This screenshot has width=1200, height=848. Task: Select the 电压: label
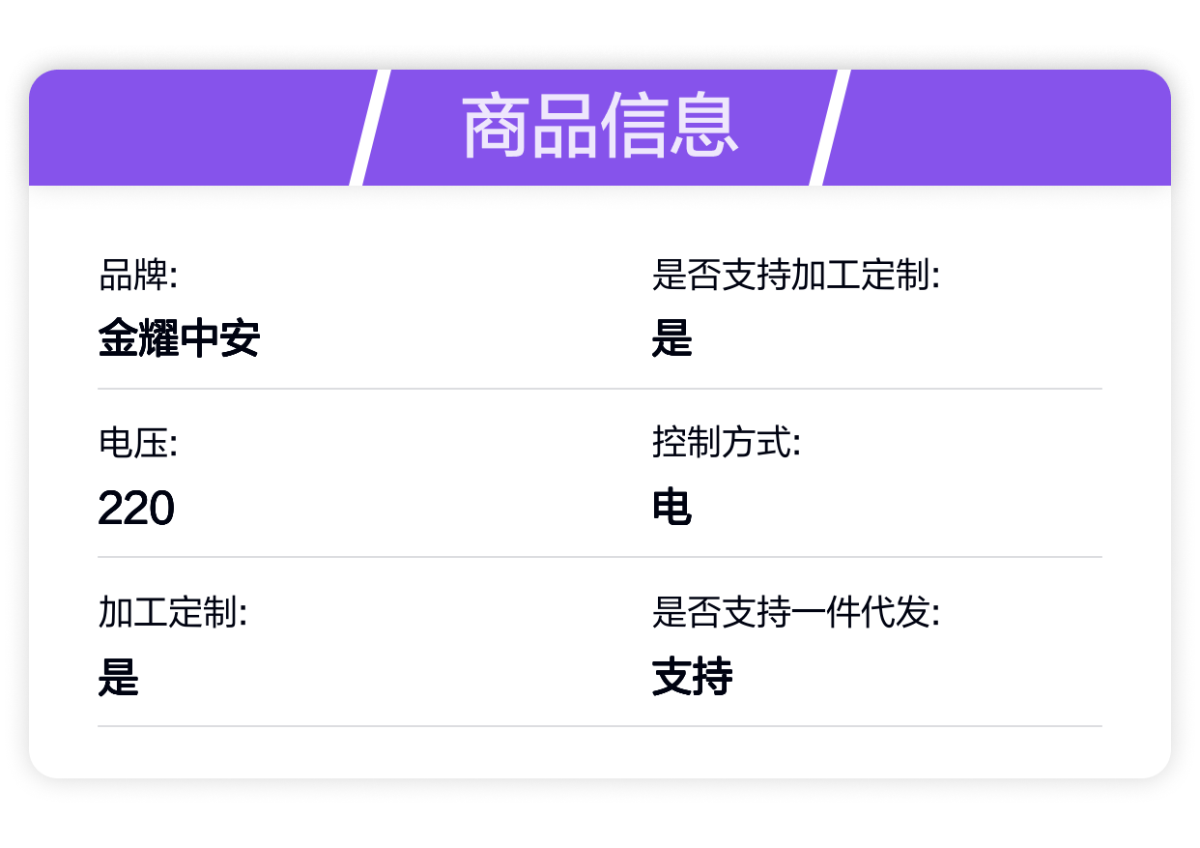[x=138, y=444]
